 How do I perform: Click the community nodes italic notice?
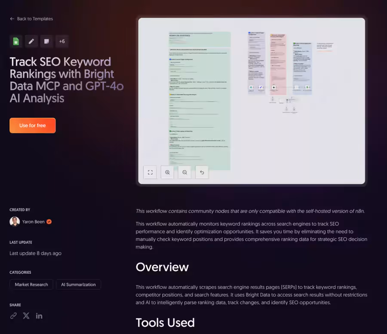pyautogui.click(x=250, y=211)
